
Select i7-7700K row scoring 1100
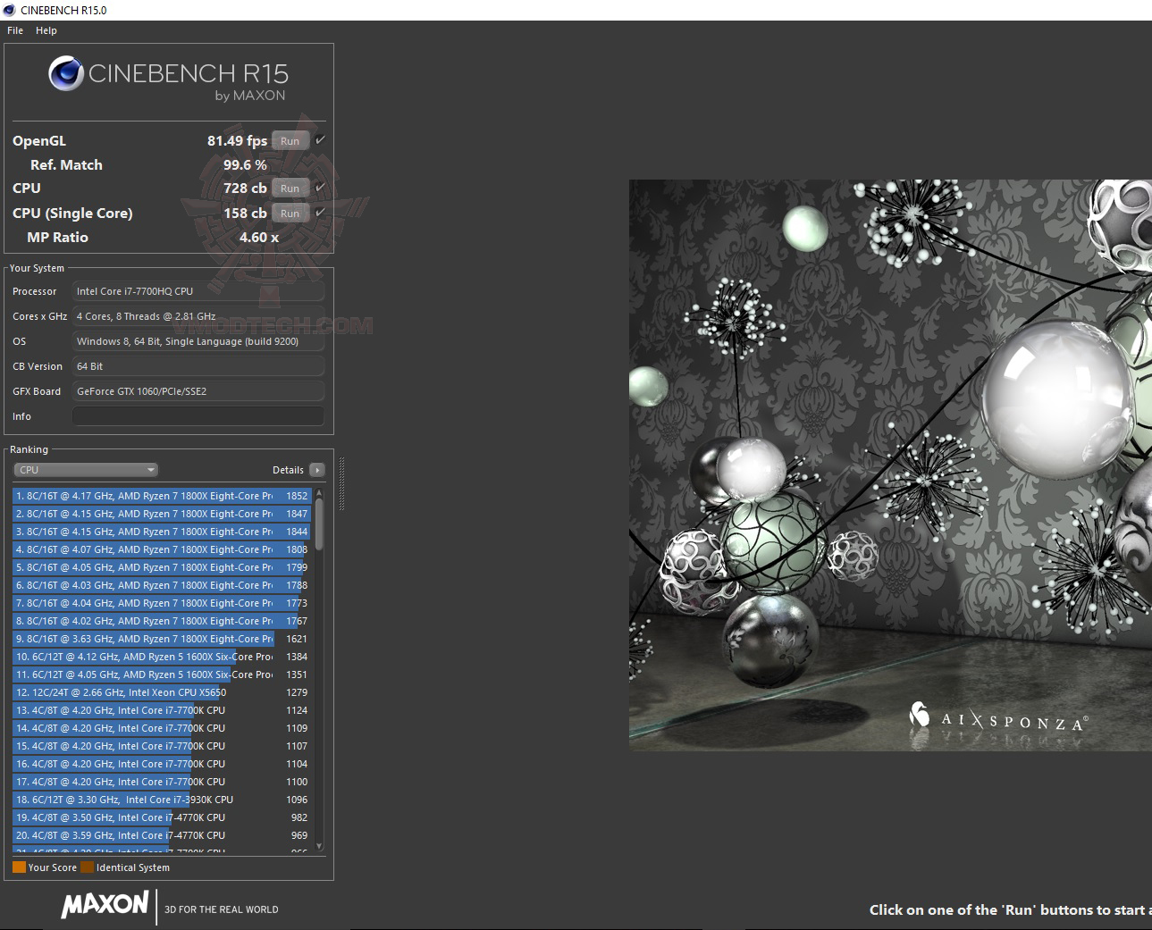pos(162,782)
